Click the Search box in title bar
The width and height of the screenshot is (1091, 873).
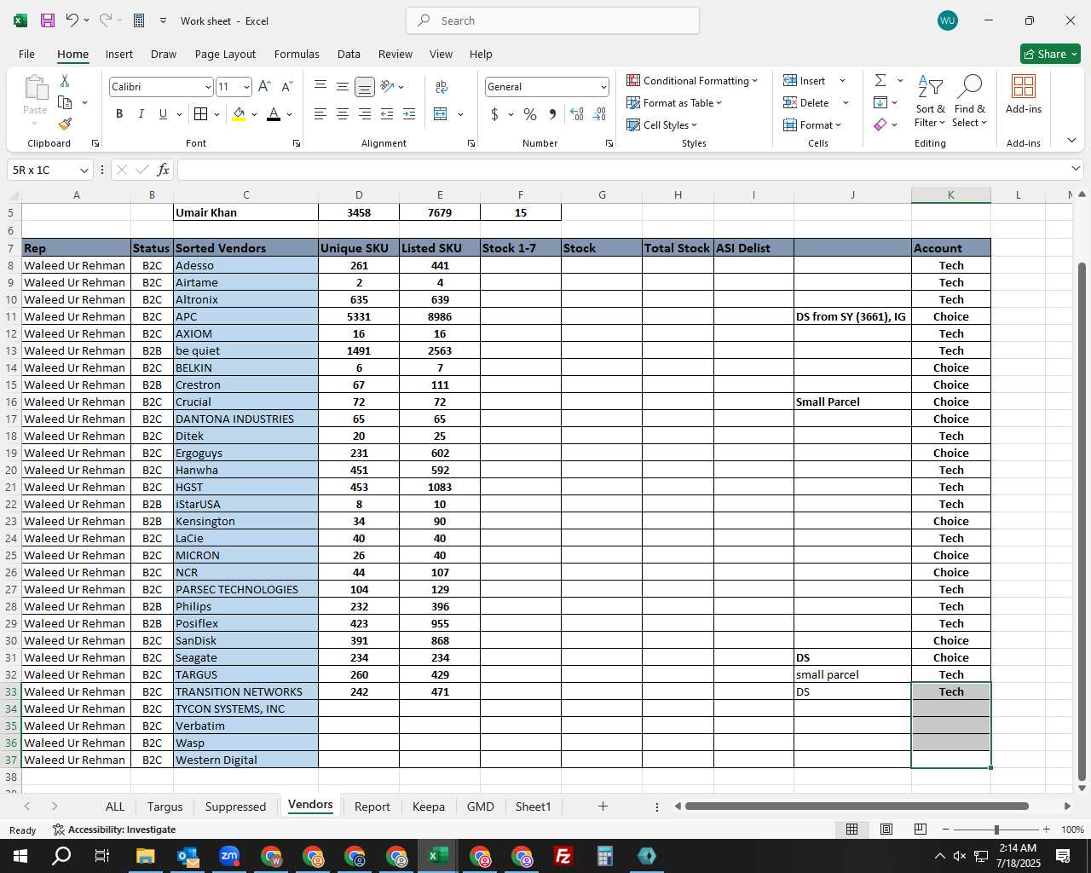pos(552,20)
